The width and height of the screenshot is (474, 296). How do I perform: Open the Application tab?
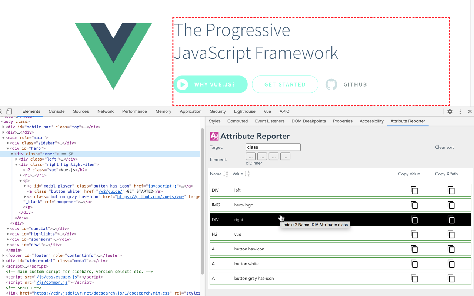tap(190, 111)
